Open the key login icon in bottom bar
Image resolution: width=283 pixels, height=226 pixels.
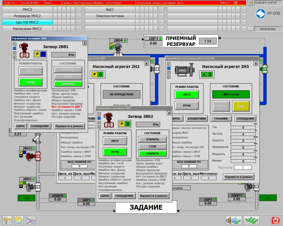[x=7, y=220]
